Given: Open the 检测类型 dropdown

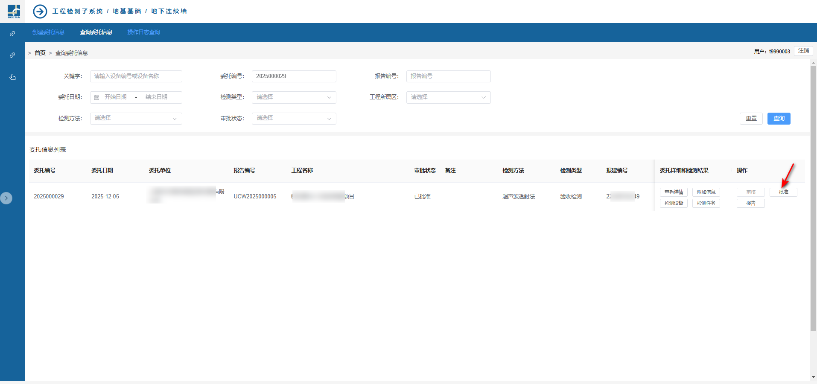Looking at the screenshot, I should (x=294, y=97).
